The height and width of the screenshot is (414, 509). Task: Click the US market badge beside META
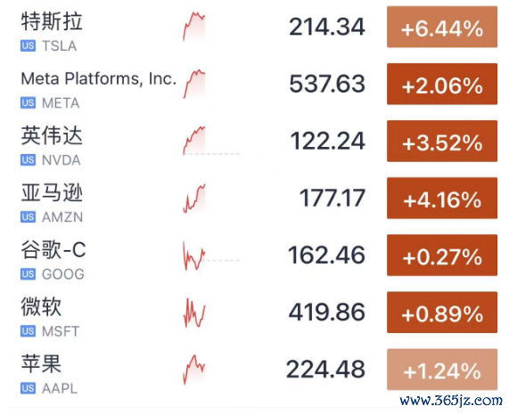click(x=28, y=102)
